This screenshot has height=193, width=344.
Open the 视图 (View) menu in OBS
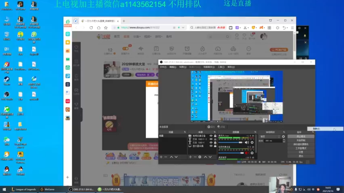[x=183, y=67]
